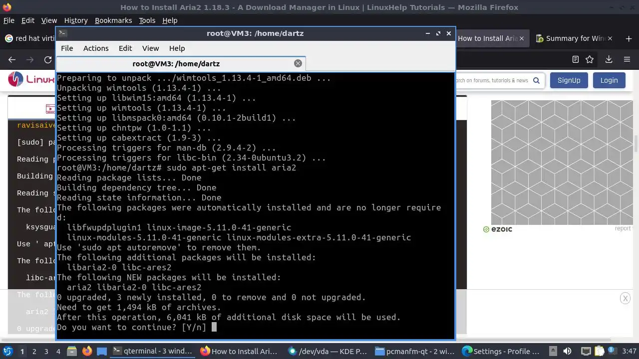
Task: Switch to red hat virt browser tab
Action: point(29,38)
